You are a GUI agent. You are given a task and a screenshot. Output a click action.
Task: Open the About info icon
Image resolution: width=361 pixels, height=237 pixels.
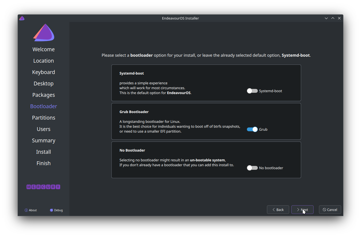pos(26,210)
